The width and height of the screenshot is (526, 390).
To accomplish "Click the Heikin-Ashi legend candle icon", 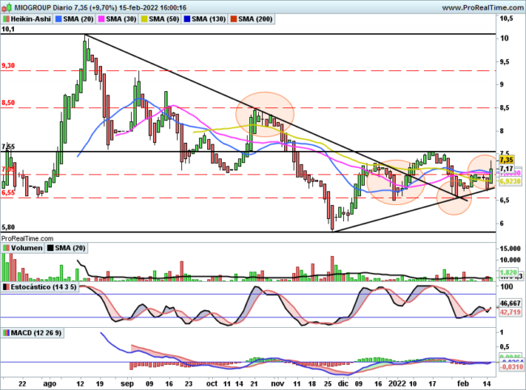I will [6, 19].
